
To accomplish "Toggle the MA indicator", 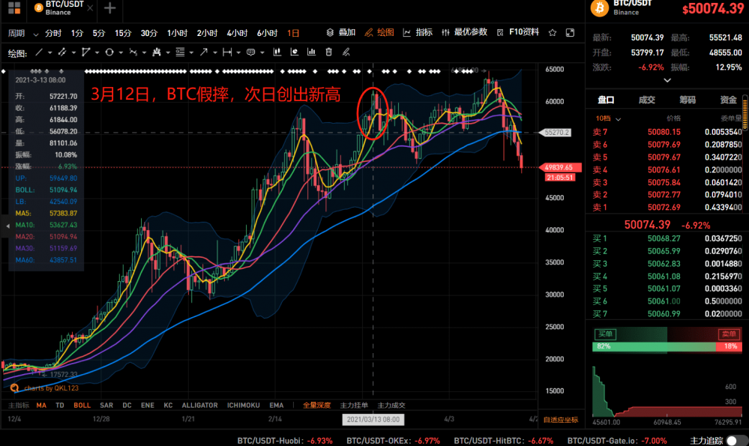I will point(40,405).
